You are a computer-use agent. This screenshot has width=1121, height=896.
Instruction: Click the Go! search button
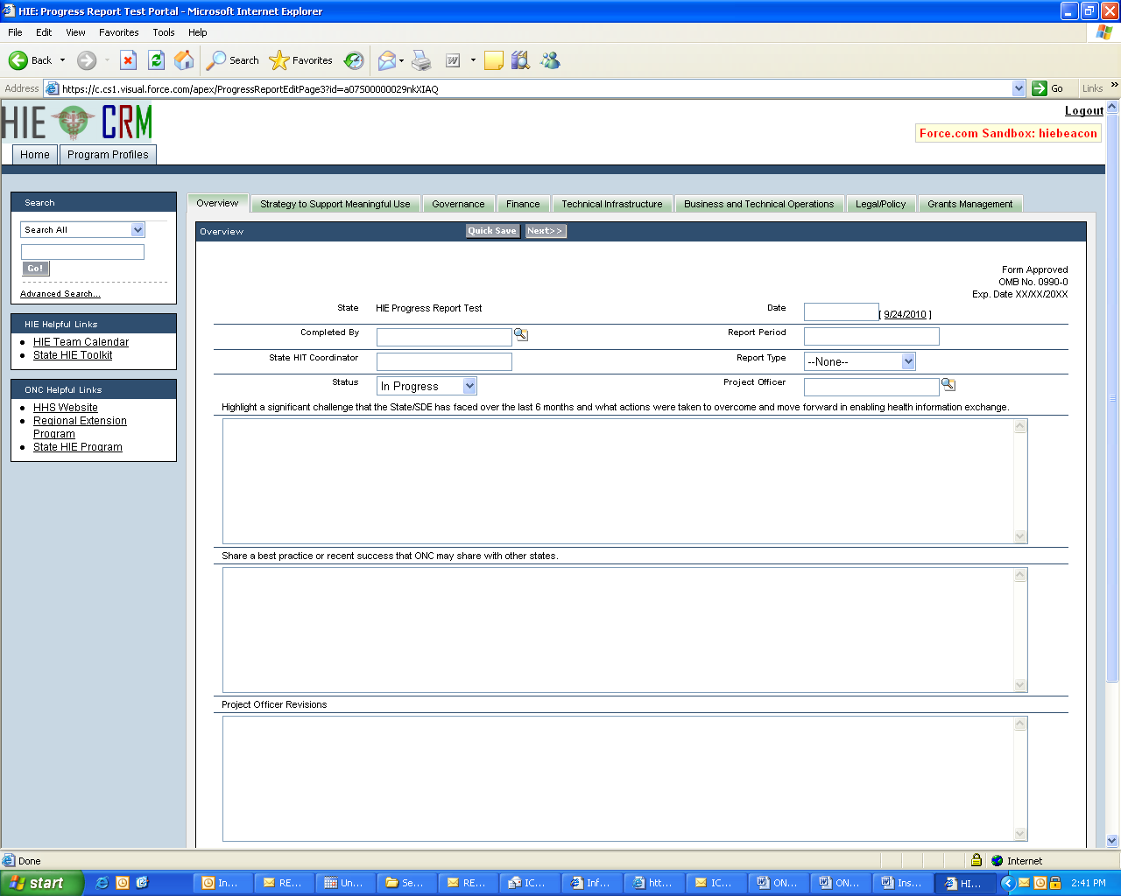tap(35, 269)
